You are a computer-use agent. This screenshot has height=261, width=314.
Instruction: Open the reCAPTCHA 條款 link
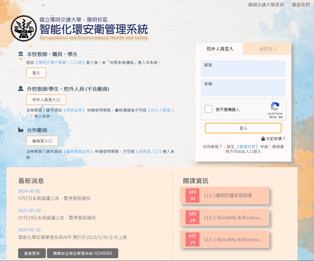pyautogui.click(x=281, y=117)
